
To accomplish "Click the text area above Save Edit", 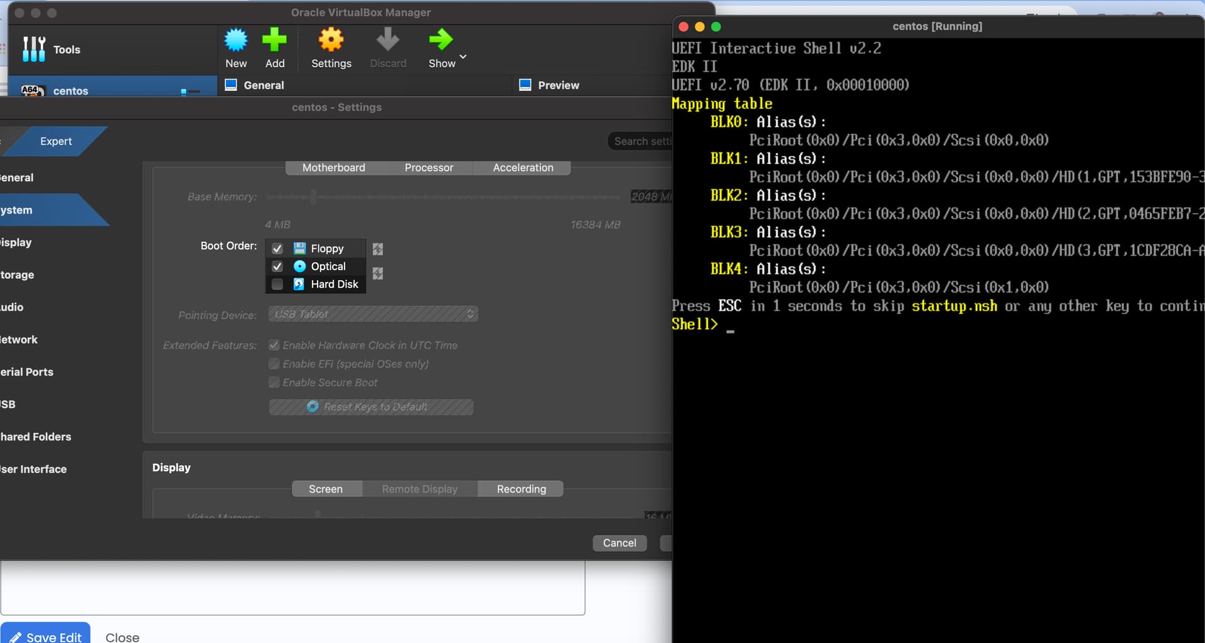I will pyautogui.click(x=292, y=588).
